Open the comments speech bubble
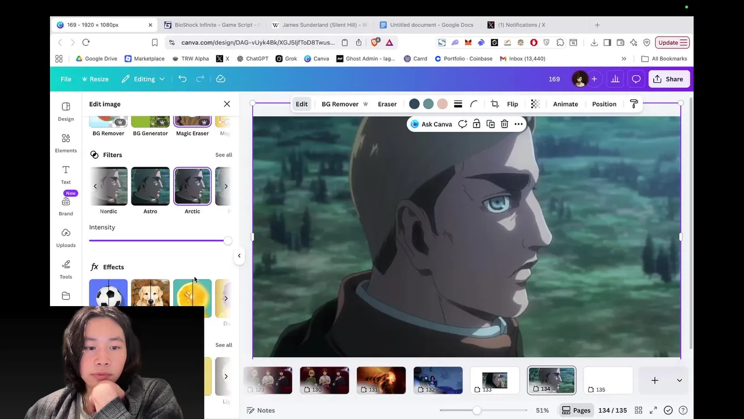This screenshot has width=744, height=419. pos(636,79)
